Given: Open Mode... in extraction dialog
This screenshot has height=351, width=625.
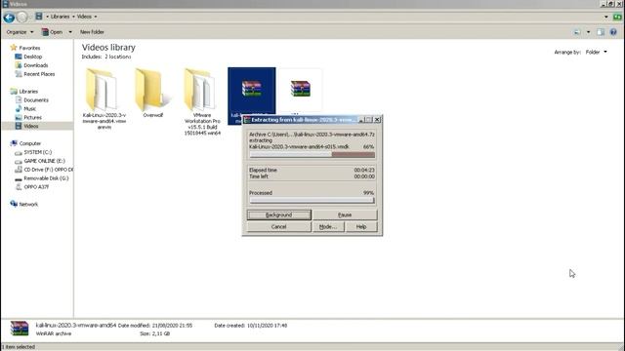Looking at the screenshot, I should click(x=328, y=227).
